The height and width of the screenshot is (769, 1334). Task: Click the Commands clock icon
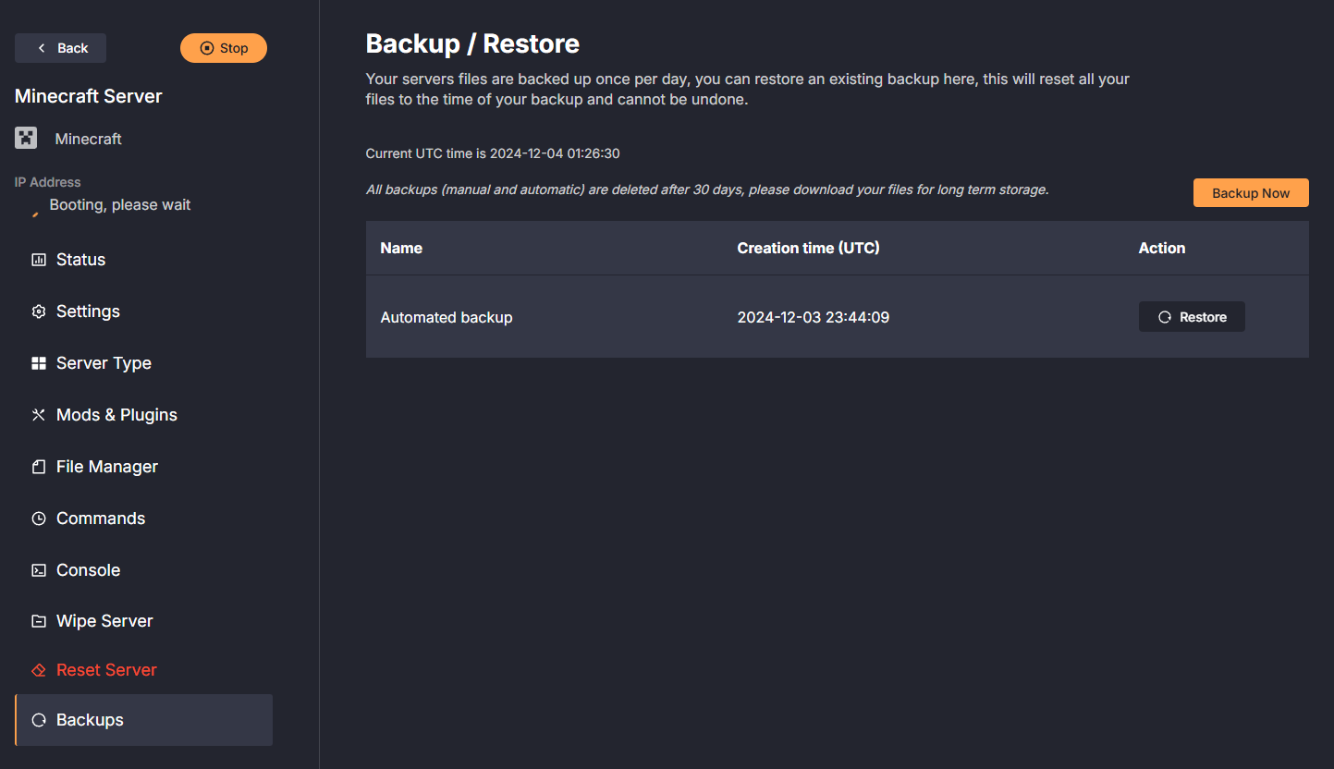pyautogui.click(x=39, y=518)
